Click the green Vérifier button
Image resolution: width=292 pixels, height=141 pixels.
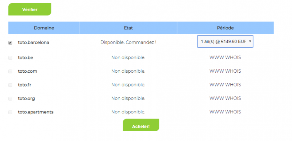click(x=30, y=9)
